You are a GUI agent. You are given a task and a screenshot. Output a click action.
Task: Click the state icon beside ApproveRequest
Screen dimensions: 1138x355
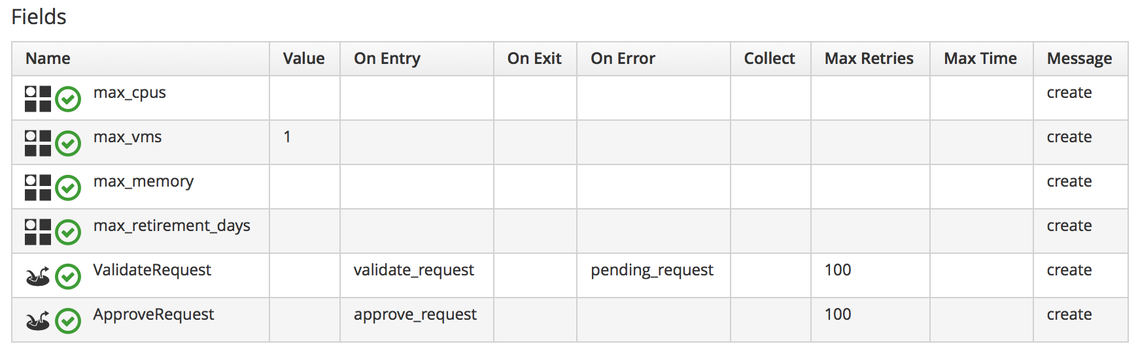(38, 321)
